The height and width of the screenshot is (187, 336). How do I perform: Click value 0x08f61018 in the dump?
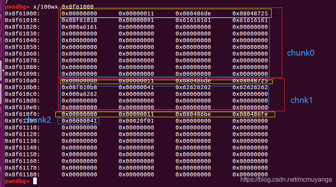(79, 21)
